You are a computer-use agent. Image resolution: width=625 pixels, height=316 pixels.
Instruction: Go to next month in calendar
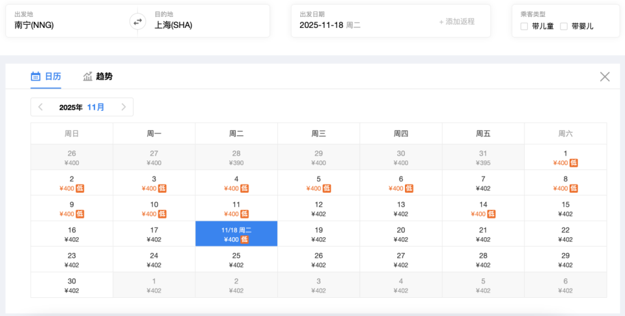click(x=124, y=107)
